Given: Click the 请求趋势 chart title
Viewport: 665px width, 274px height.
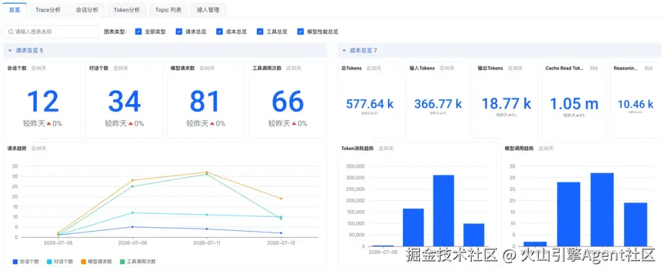Looking at the screenshot, I should click(17, 148).
